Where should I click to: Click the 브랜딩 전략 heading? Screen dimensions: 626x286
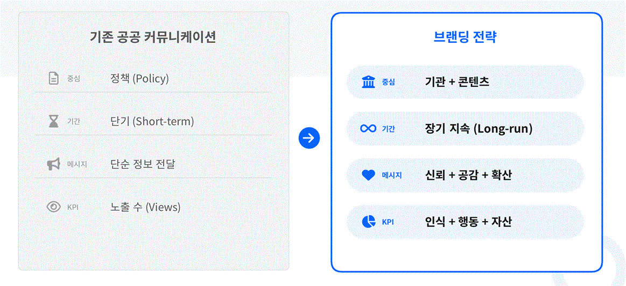(465, 37)
